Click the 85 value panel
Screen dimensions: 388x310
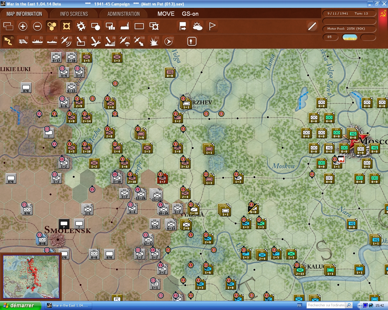tap(331, 37)
